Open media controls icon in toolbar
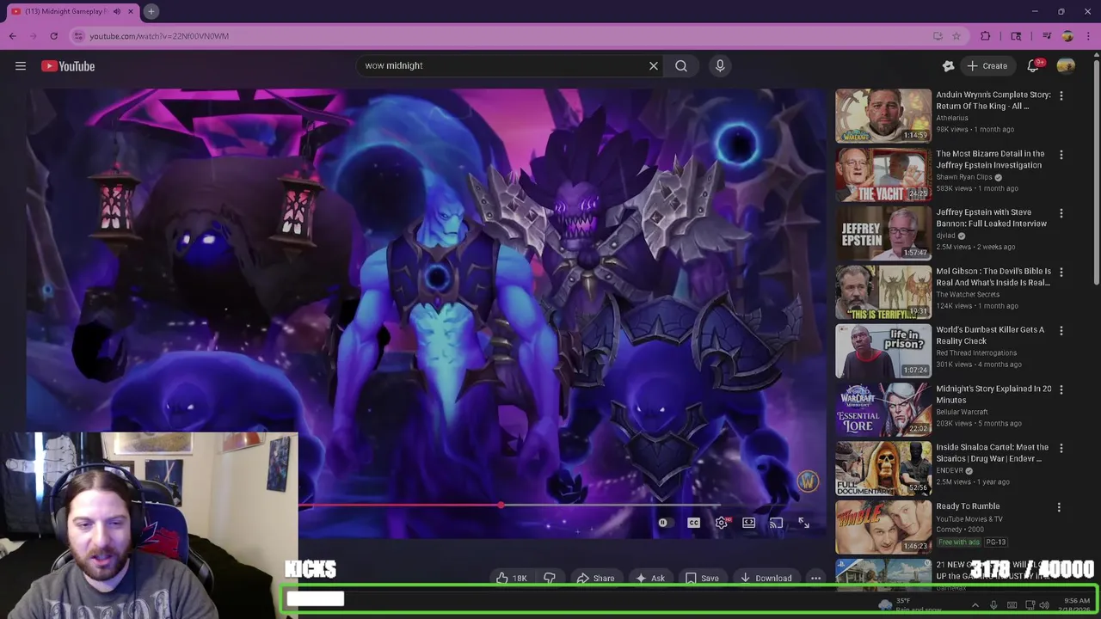The height and width of the screenshot is (619, 1101). 1047,36
